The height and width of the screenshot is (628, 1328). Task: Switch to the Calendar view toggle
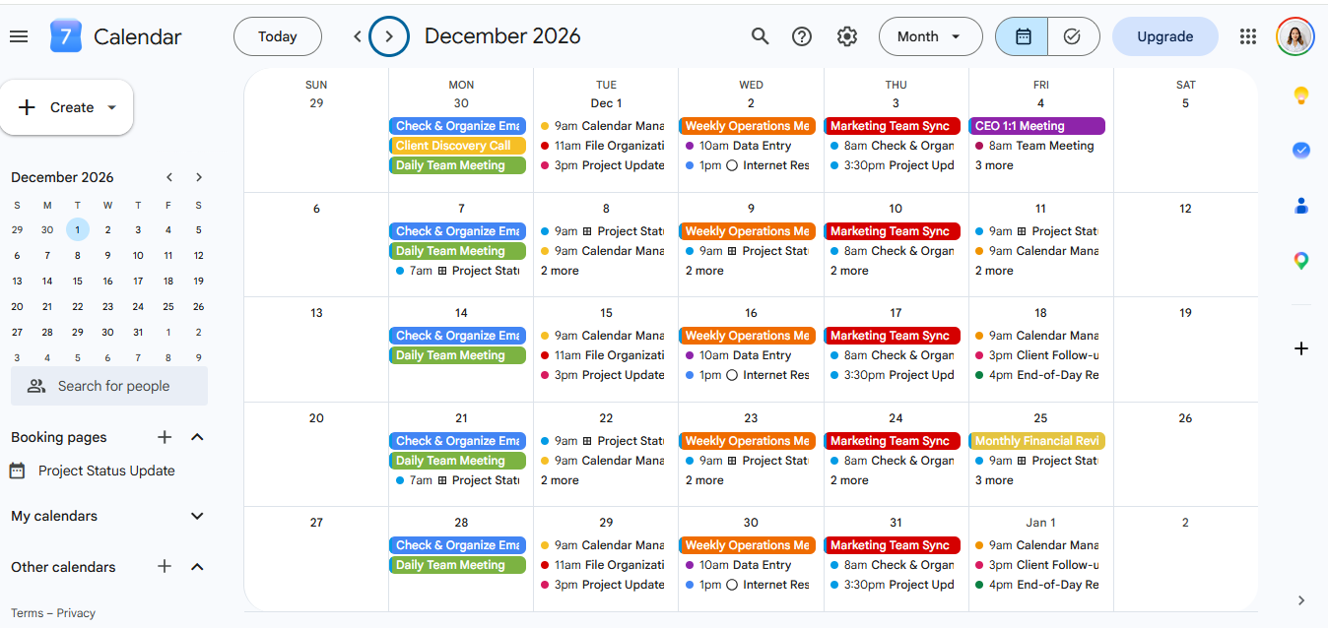(x=1023, y=36)
